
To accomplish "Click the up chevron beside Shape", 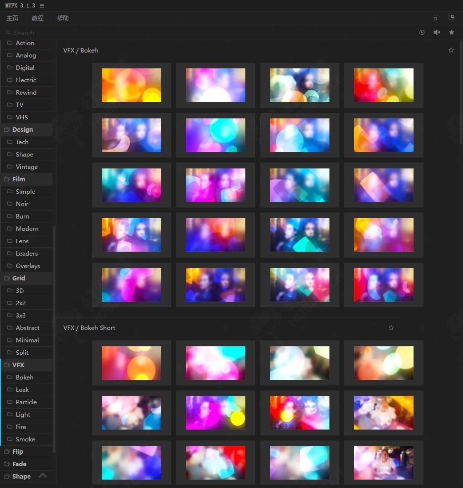I will pos(43,475).
